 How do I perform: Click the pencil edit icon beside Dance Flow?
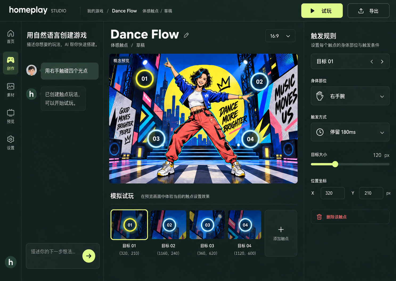(x=186, y=35)
